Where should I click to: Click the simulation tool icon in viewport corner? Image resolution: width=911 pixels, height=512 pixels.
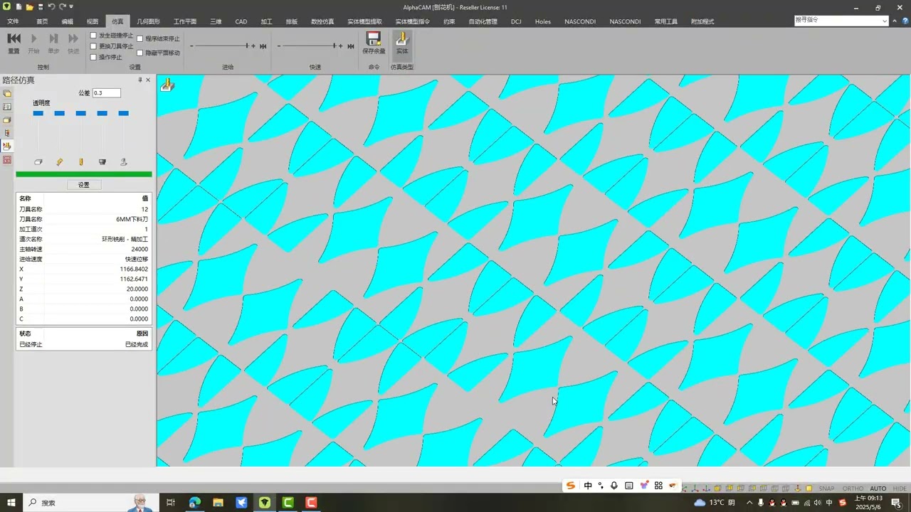tap(167, 85)
